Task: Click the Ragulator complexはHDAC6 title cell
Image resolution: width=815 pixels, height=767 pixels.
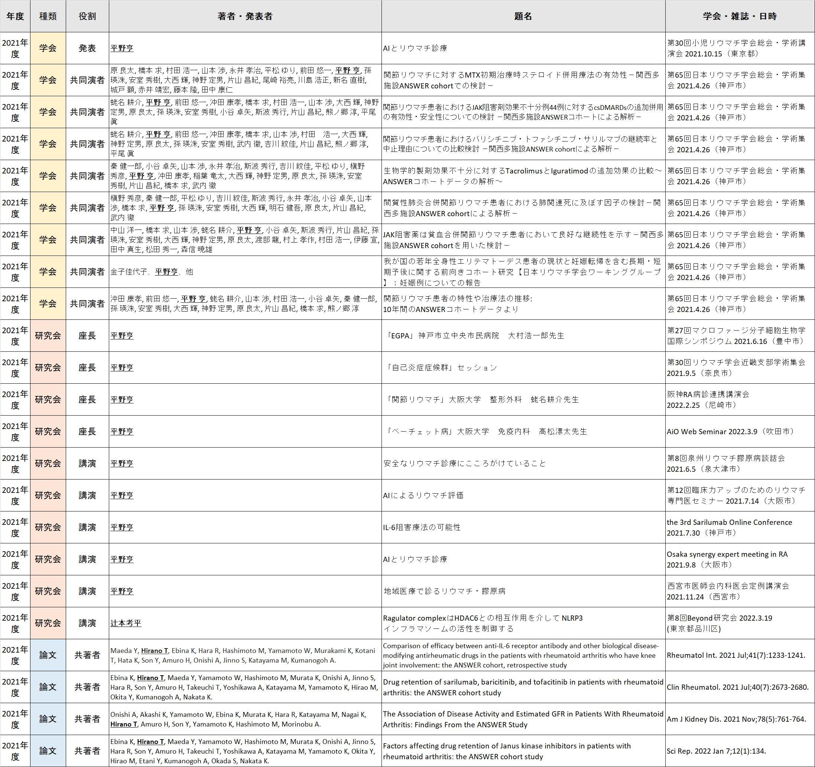Action: [523, 624]
